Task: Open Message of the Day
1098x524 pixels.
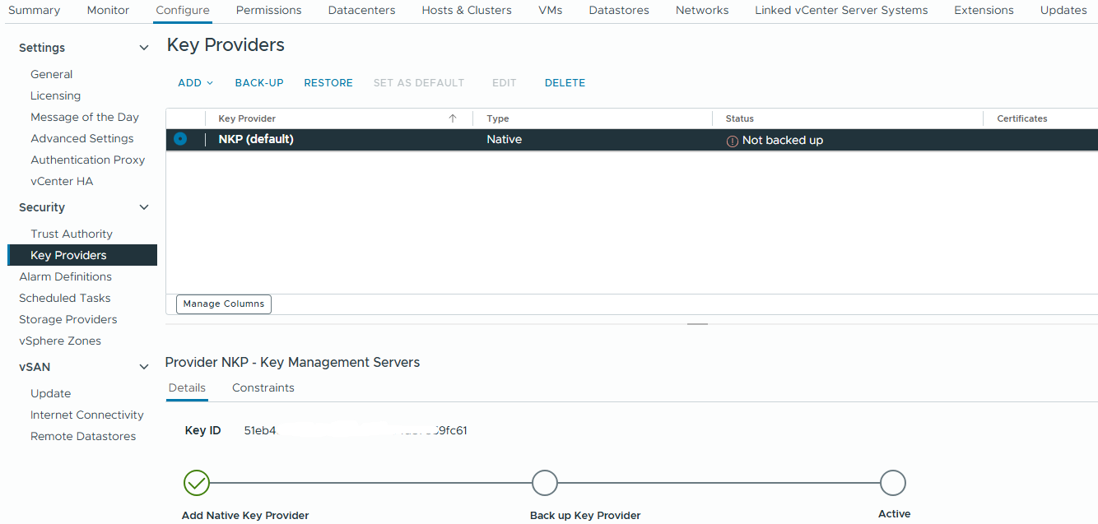Action: click(x=85, y=117)
